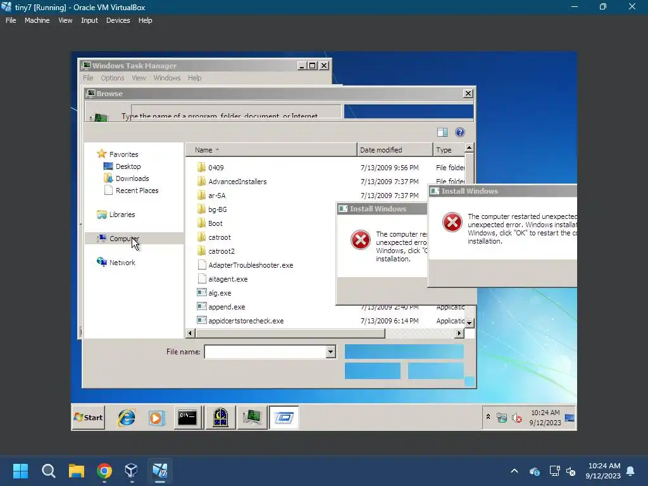
Task: Open Windows Media Player taskbar icon
Action: click(x=157, y=418)
